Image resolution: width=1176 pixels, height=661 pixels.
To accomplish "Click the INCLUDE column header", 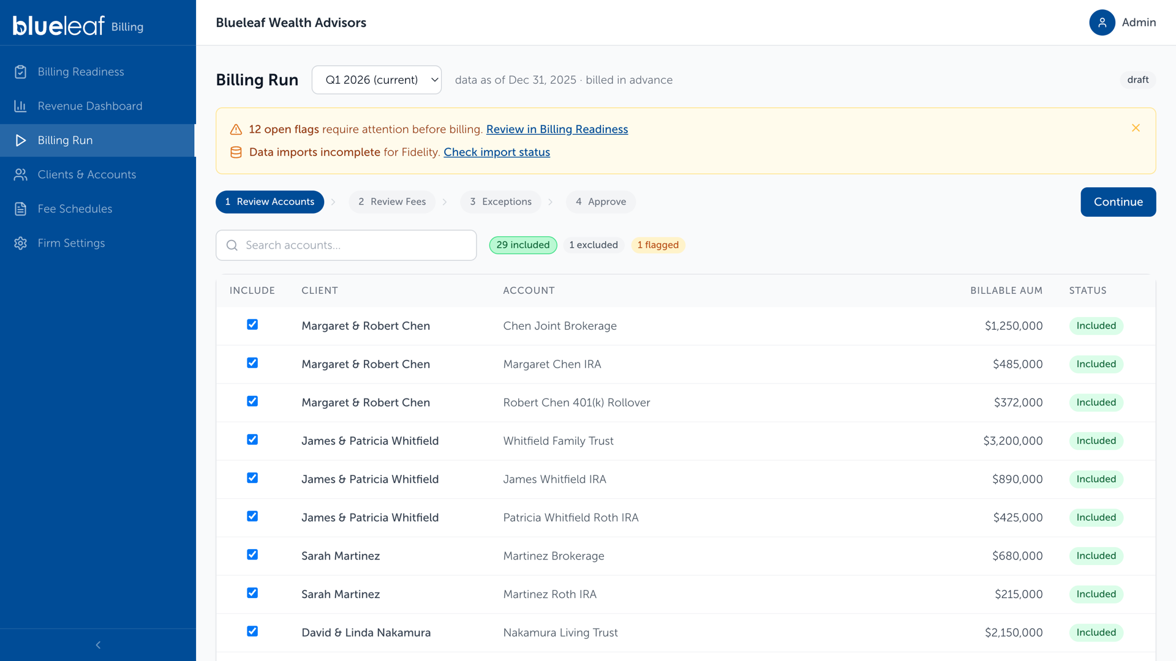I will (252, 291).
